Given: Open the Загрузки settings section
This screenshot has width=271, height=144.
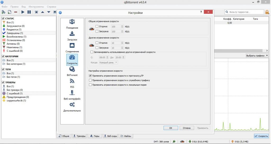Looking at the screenshot, I should pyautogui.click(x=72, y=36).
